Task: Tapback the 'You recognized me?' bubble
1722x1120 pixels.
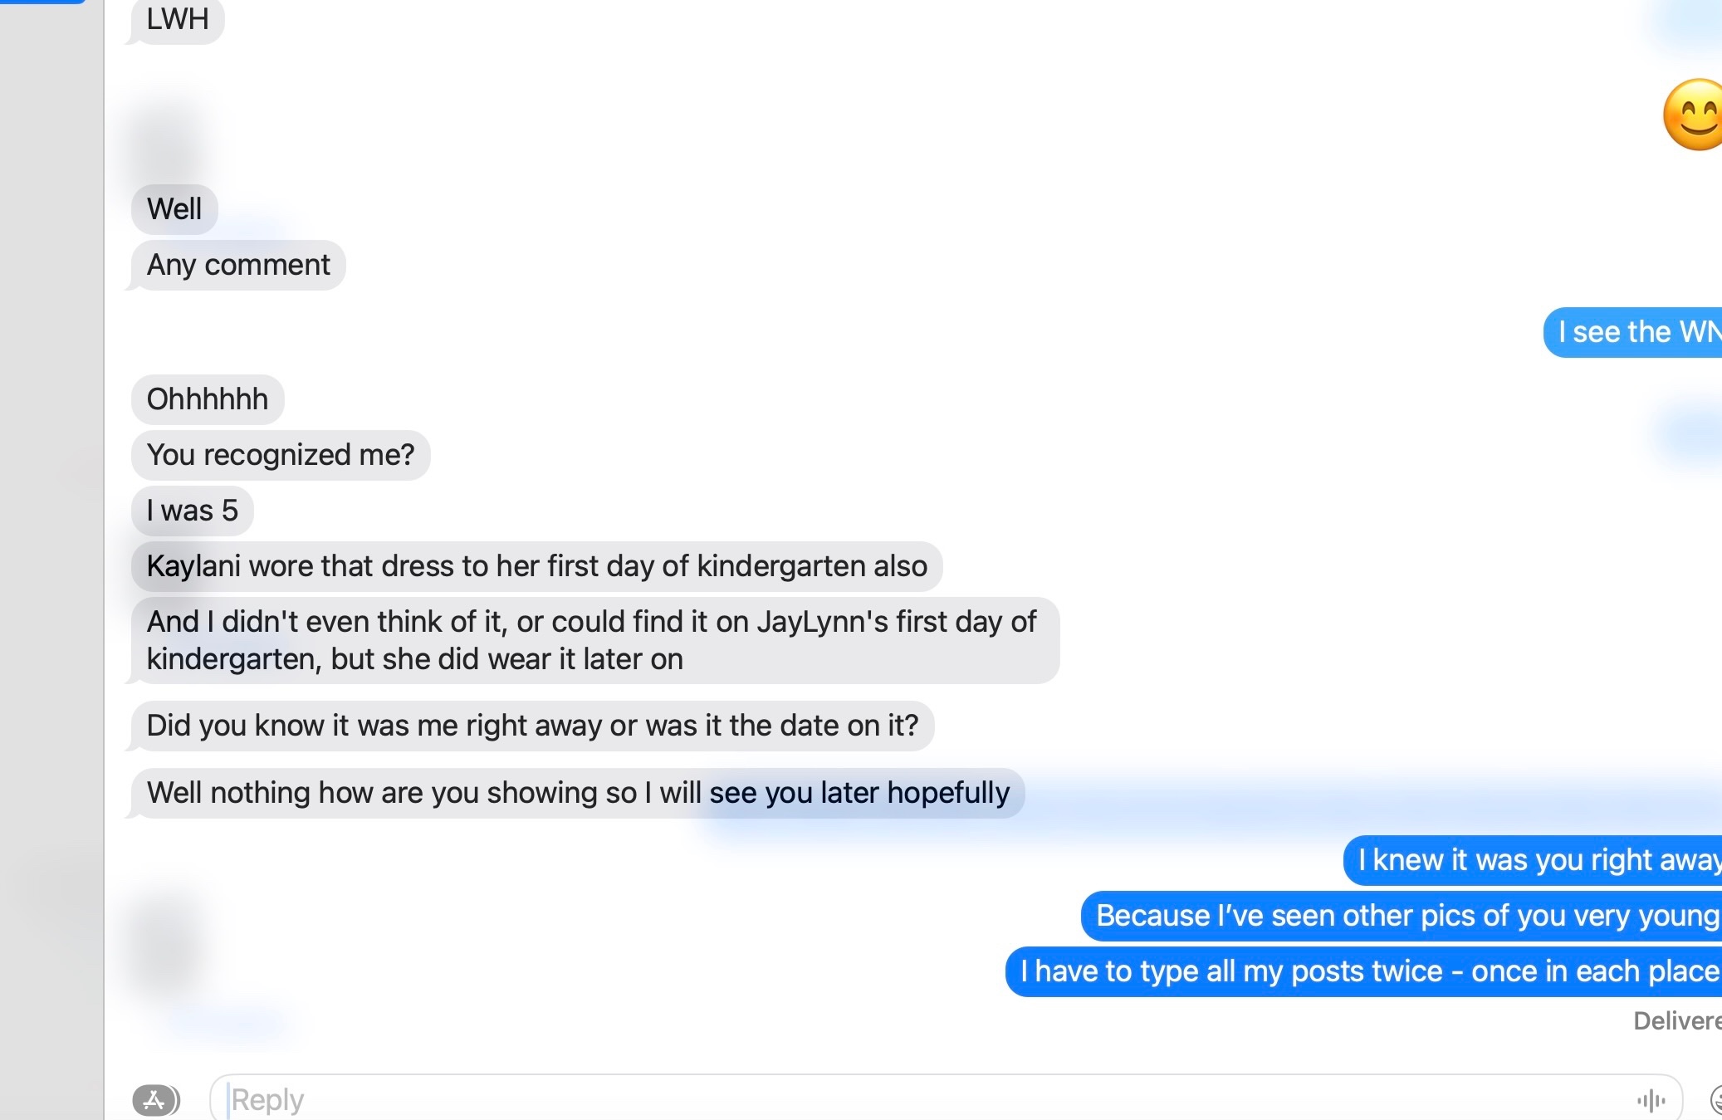Action: pos(280,454)
